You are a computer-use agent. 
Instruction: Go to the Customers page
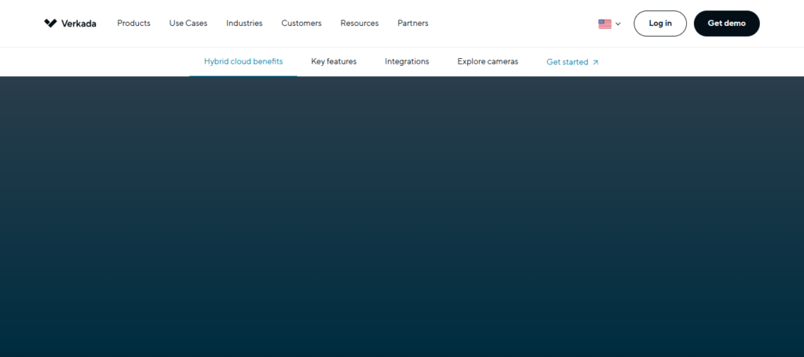click(x=301, y=23)
